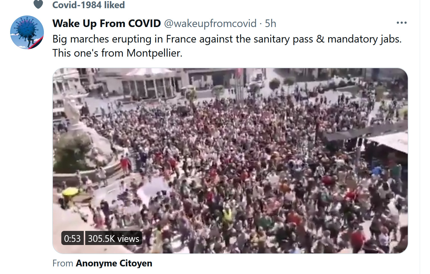
Task: Click the tweet text about sanitary pass
Action: coord(227,46)
